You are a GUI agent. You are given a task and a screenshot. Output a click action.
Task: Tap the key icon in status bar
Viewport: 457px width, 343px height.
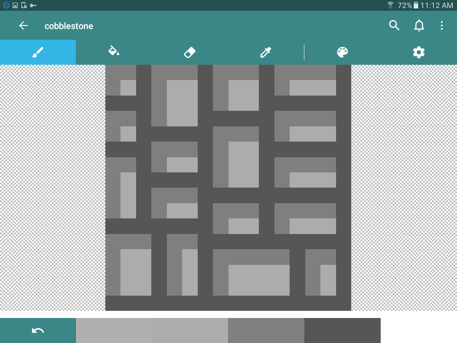(x=33, y=5)
